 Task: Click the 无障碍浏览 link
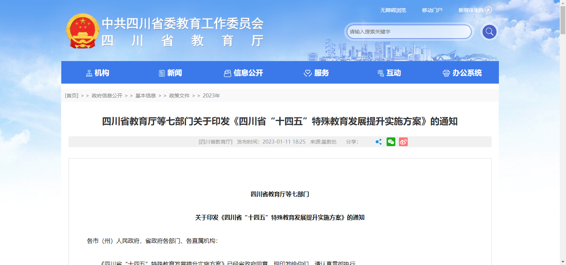pyautogui.click(x=393, y=10)
